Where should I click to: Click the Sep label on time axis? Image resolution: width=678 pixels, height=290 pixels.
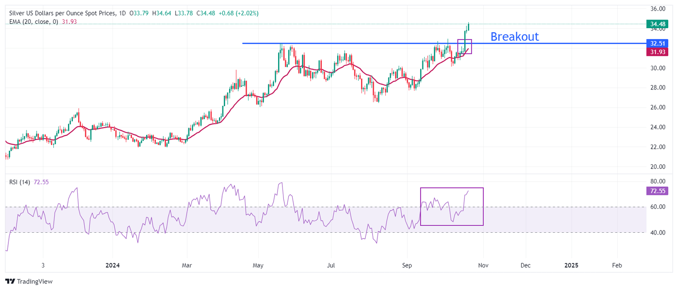(407, 266)
